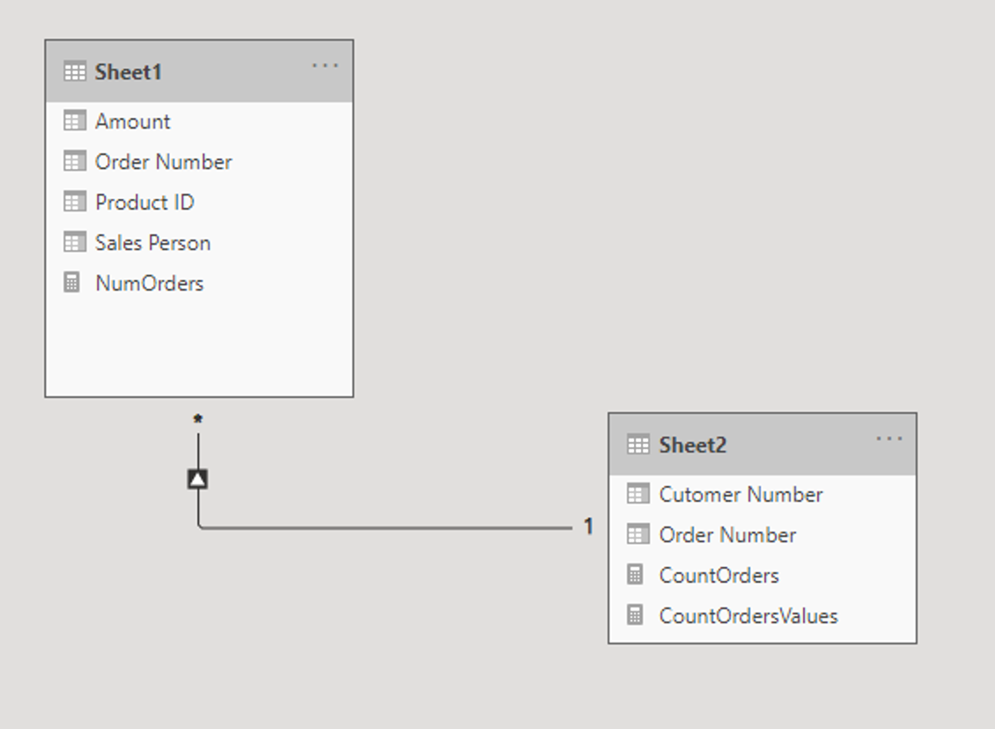
Task: Select the Sheet1 table header
Action: click(199, 71)
